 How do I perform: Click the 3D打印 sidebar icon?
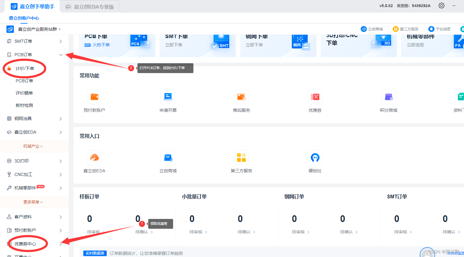(x=9, y=161)
